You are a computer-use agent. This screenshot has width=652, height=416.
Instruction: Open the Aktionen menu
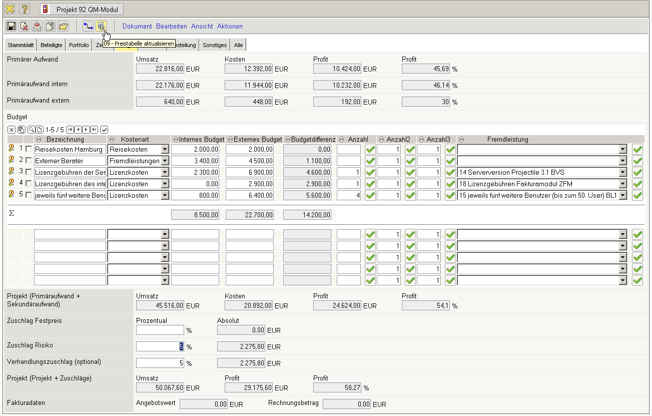point(230,26)
